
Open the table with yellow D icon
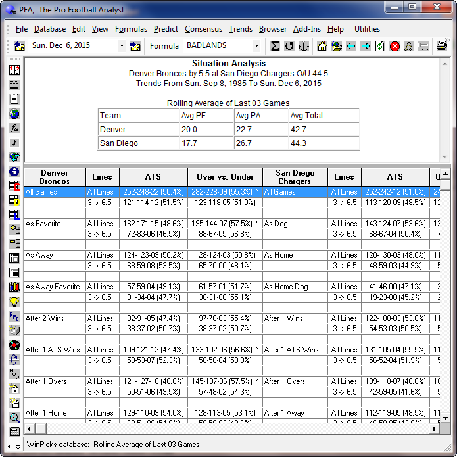[x=14, y=201]
